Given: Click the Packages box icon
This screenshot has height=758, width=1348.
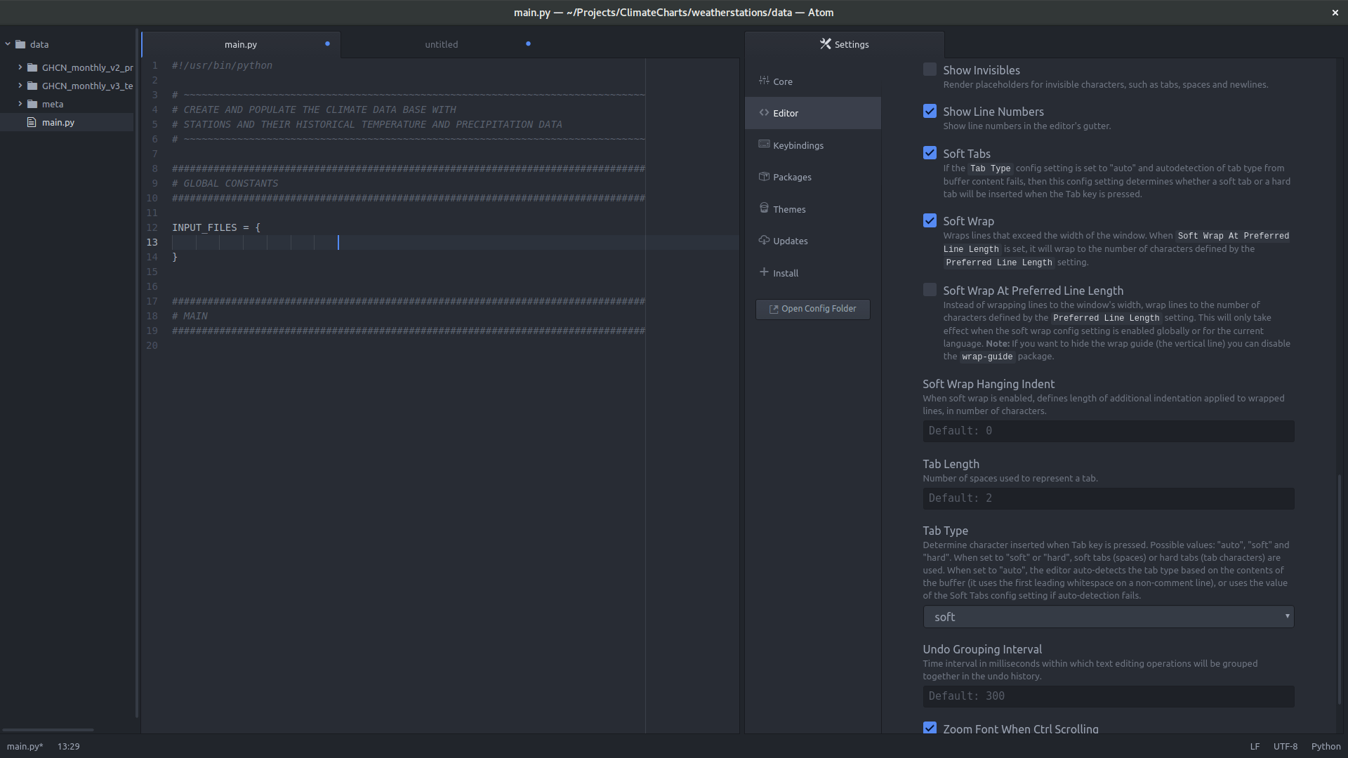Looking at the screenshot, I should (764, 176).
